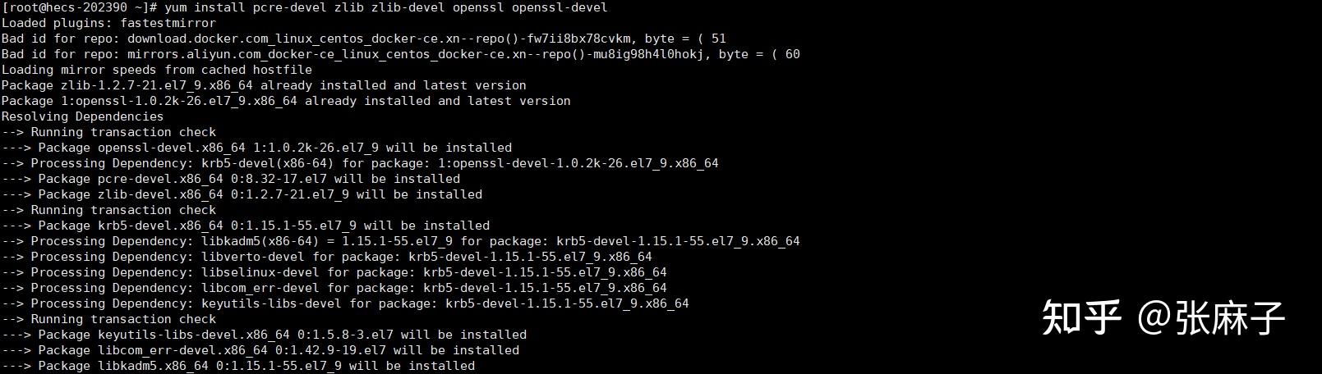This screenshot has height=374, width=1322.
Task: Click the libkadm5(x86-64) dependency line
Action: pos(400,241)
